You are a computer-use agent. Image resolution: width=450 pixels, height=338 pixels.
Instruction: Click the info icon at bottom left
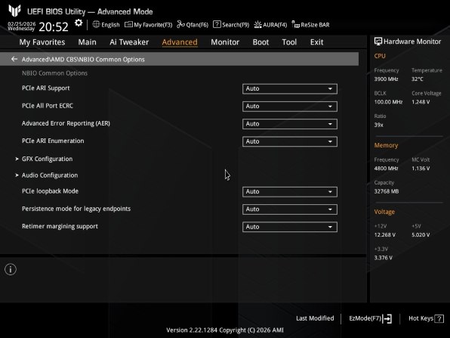11,269
